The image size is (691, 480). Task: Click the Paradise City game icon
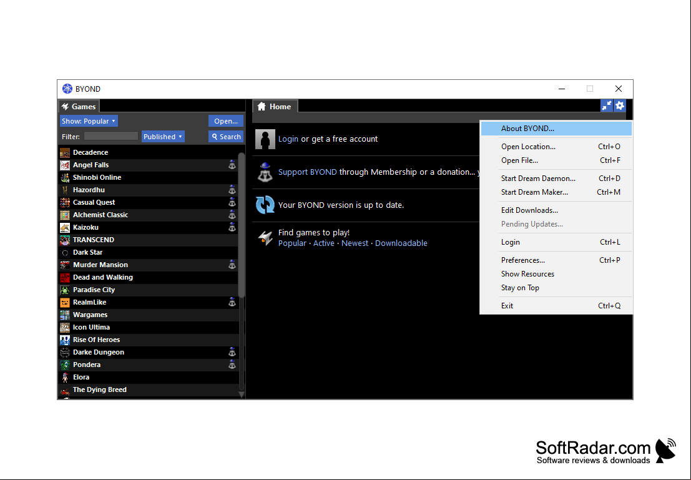pyautogui.click(x=65, y=290)
